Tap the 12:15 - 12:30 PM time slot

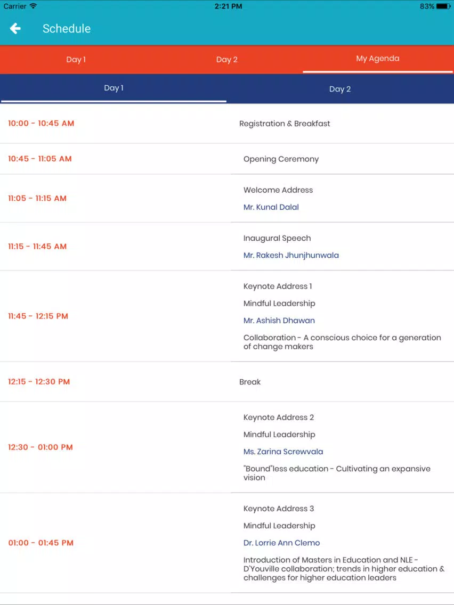pyautogui.click(x=39, y=382)
